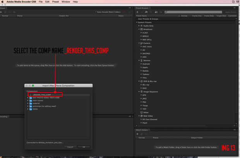Expand the JPEG preset group
This screenshot has height=158, width=240.
pyautogui.click(x=141, y=99)
